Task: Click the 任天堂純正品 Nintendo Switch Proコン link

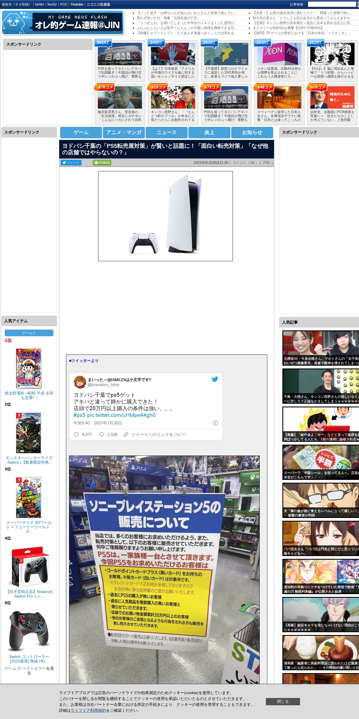Action: point(29,594)
